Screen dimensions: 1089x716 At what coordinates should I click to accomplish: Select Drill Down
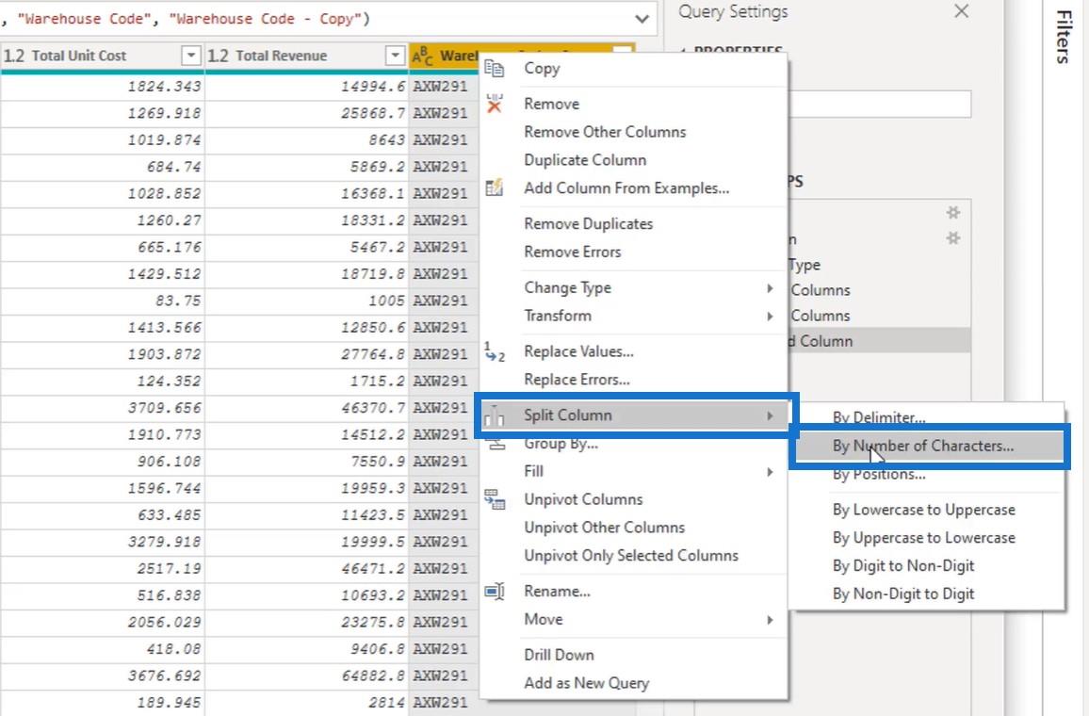(559, 655)
